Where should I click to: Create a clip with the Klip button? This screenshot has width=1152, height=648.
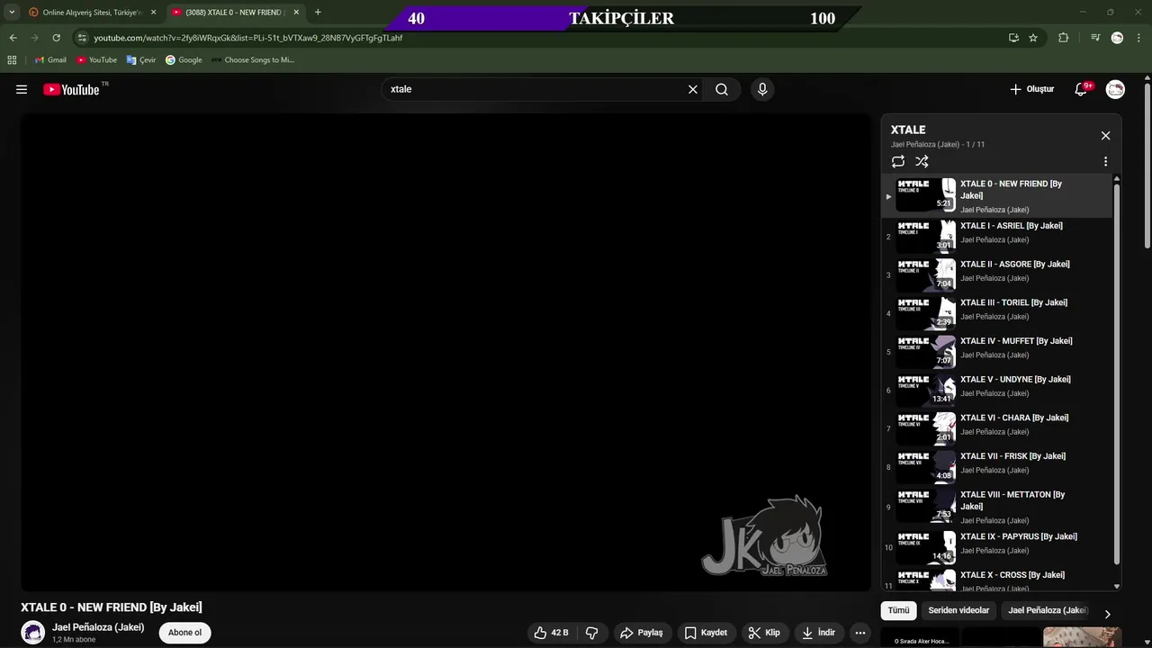point(764,633)
